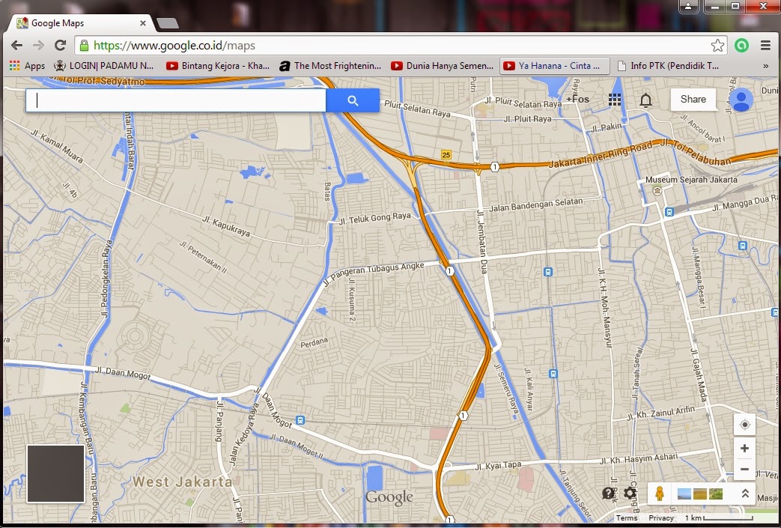This screenshot has height=528, width=781.
Task: Open the blue account avatar
Action: (741, 100)
